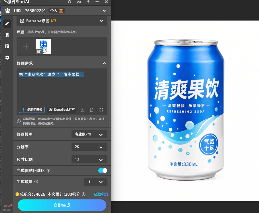This screenshot has height=213, width=259.
Task: Click the 立即生成 generate button
Action: [62, 205]
